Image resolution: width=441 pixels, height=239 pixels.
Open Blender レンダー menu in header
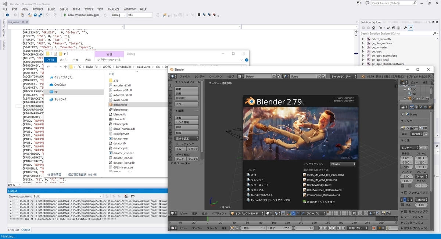coord(200,76)
